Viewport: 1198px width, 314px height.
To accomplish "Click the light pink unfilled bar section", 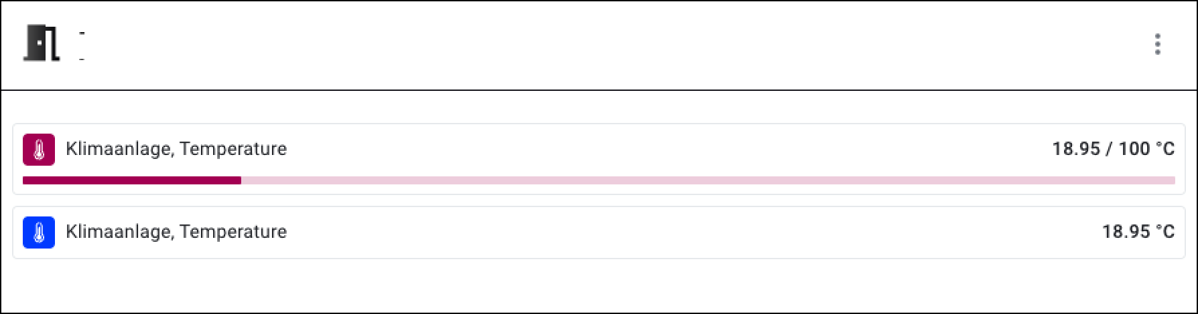I will click(704, 180).
